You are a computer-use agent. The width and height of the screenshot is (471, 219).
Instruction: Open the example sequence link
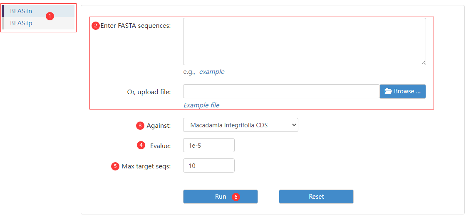(211, 72)
